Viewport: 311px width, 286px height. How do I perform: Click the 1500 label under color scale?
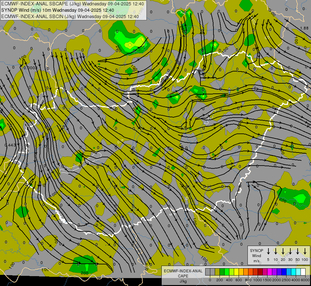[x=267, y=280]
